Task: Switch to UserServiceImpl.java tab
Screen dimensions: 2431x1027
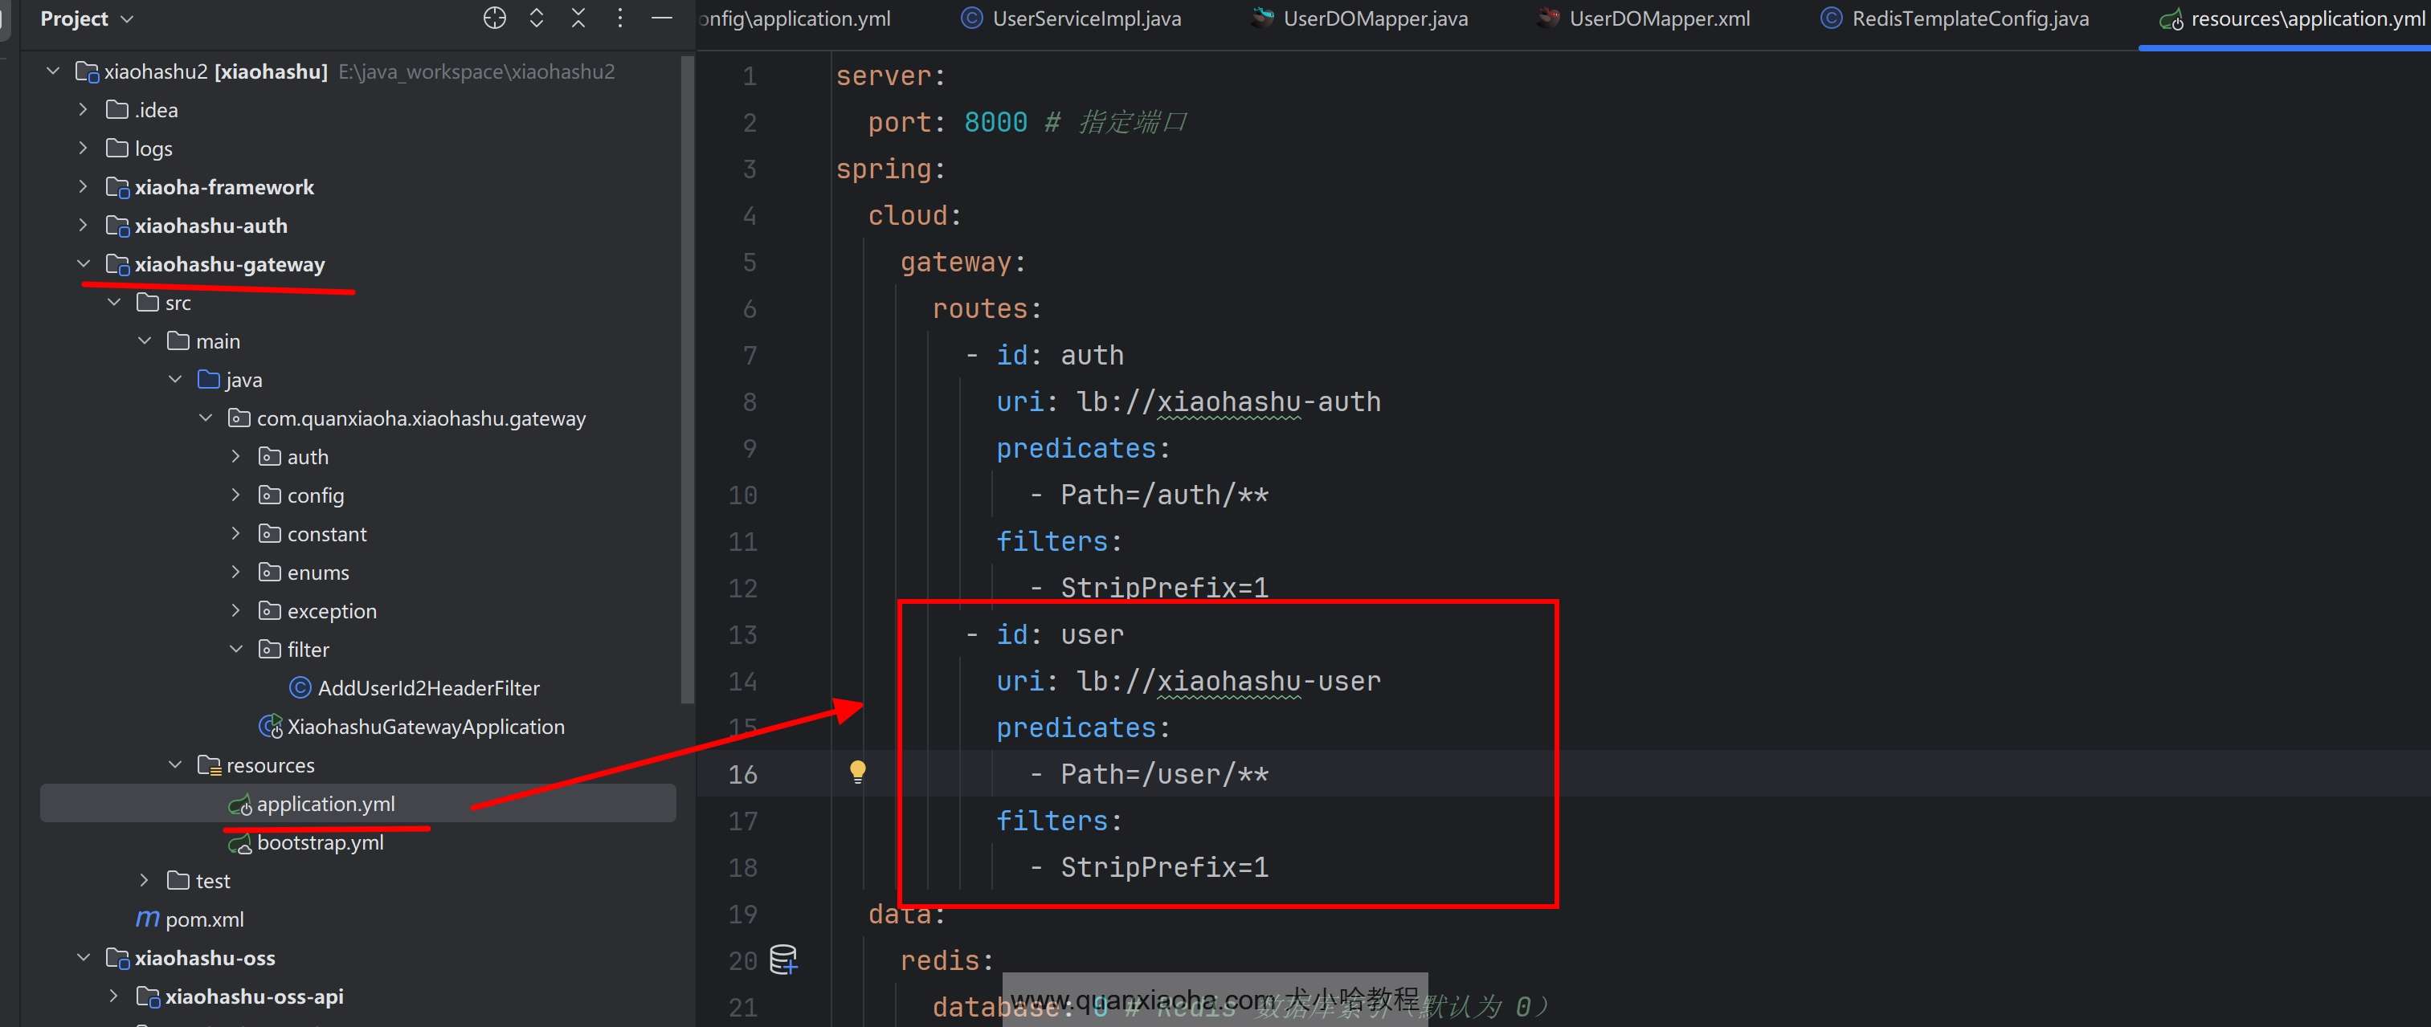Action: point(1085,18)
